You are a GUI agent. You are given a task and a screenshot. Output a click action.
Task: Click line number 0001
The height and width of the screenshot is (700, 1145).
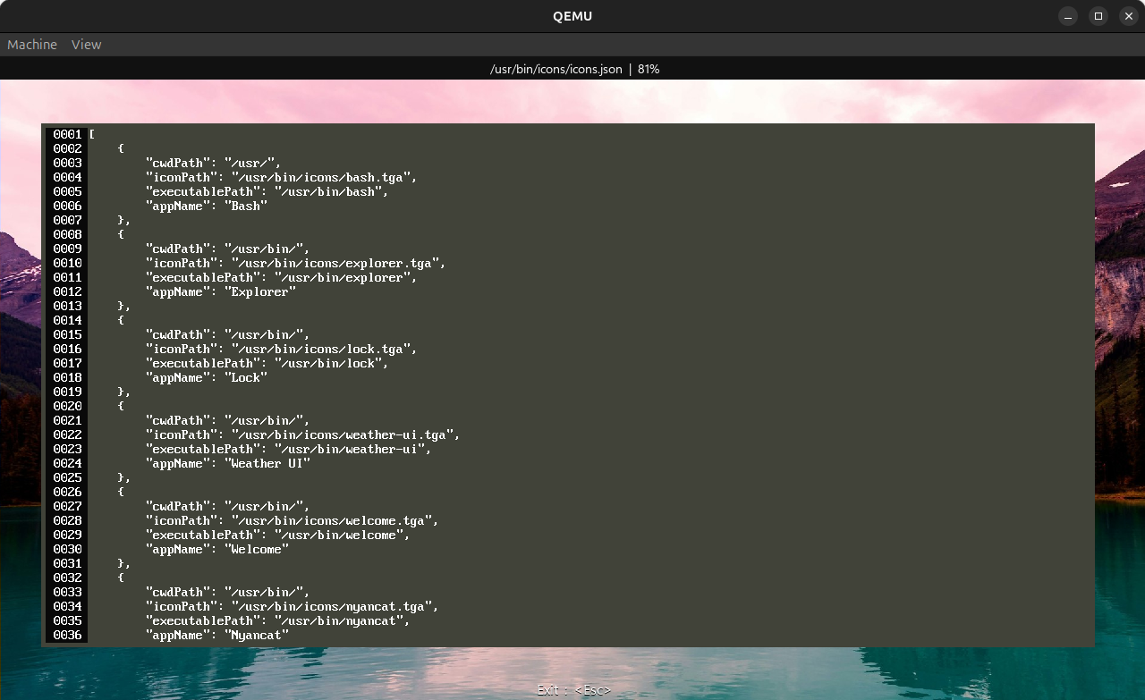pos(67,134)
